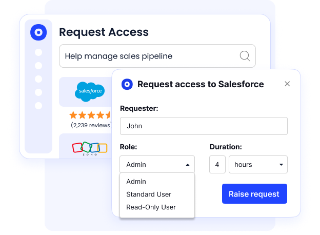Collapse the Role dropdown showing Admin
The width and height of the screenshot is (320, 235).
tap(157, 164)
